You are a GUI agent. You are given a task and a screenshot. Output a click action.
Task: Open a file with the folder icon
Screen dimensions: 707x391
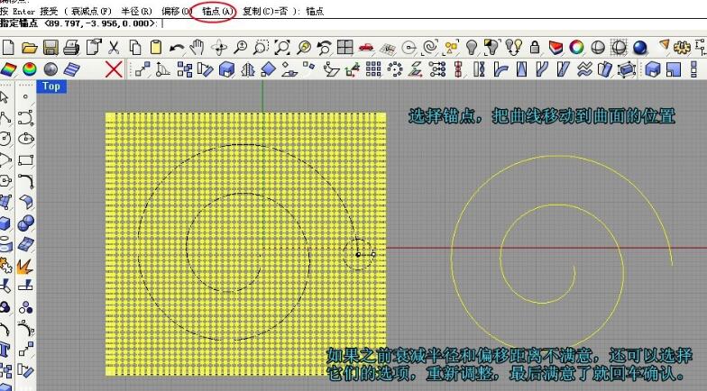29,47
